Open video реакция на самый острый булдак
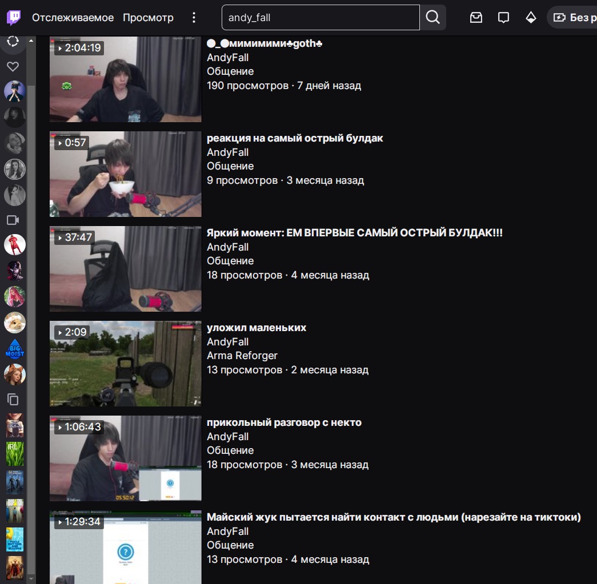 click(295, 138)
